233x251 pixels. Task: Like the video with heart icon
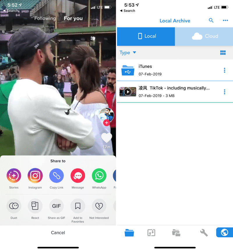click(106, 138)
